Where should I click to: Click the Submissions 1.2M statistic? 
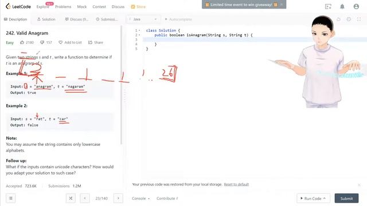click(65, 186)
